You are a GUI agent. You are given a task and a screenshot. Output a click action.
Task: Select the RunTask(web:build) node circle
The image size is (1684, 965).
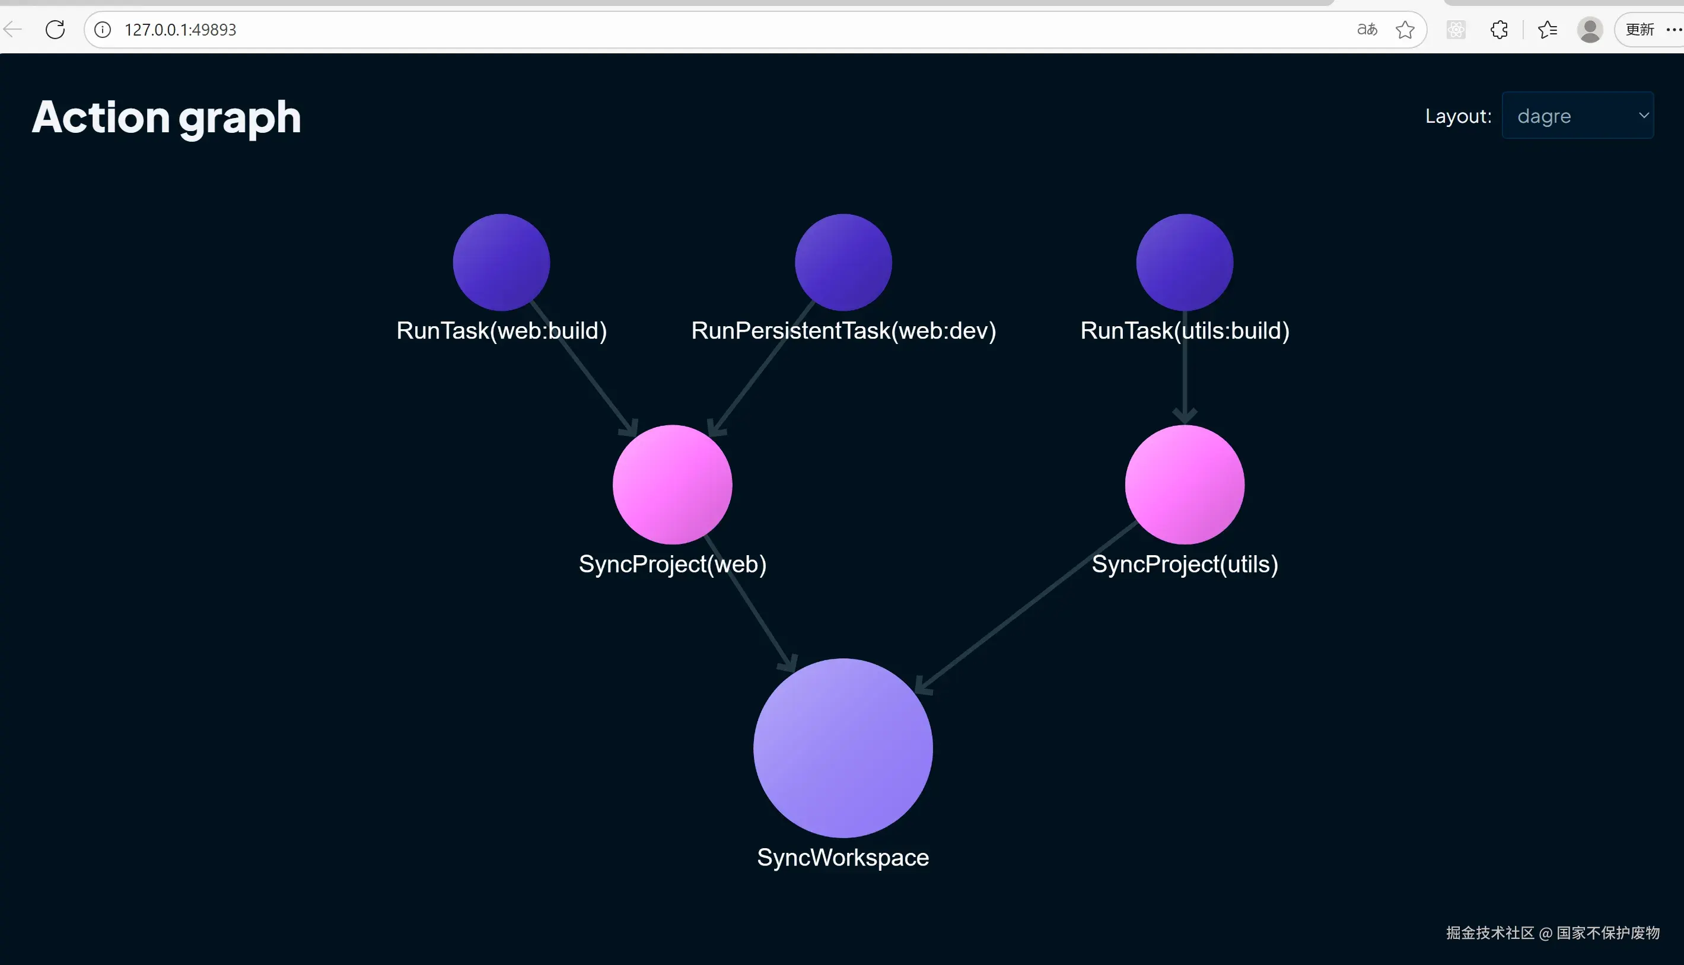[x=501, y=262]
